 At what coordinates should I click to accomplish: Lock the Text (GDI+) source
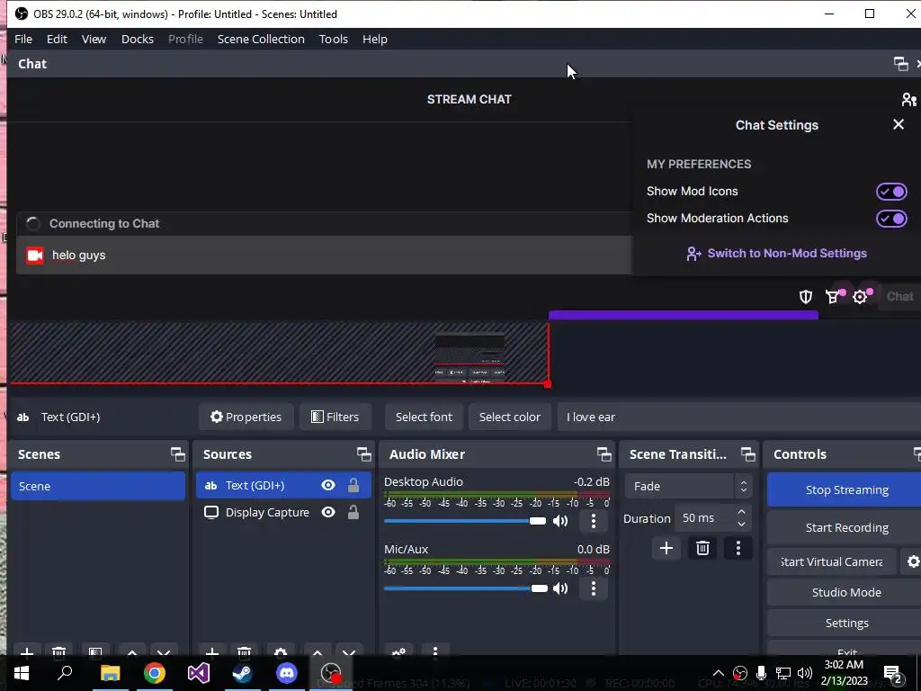pos(353,485)
